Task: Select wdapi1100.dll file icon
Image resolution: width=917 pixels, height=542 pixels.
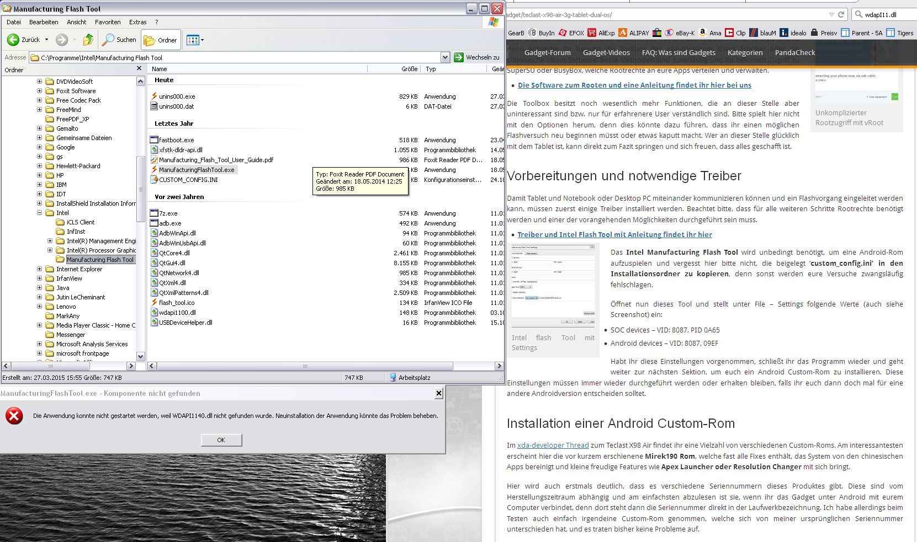Action: (x=155, y=313)
